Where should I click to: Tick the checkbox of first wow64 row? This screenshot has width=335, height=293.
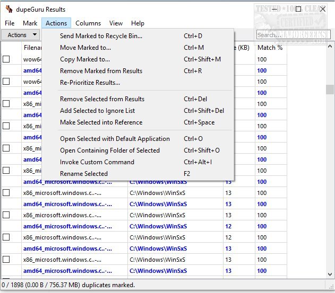click(6, 59)
